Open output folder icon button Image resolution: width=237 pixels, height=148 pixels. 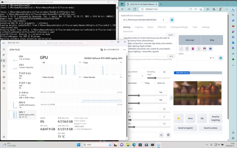click(179, 118)
